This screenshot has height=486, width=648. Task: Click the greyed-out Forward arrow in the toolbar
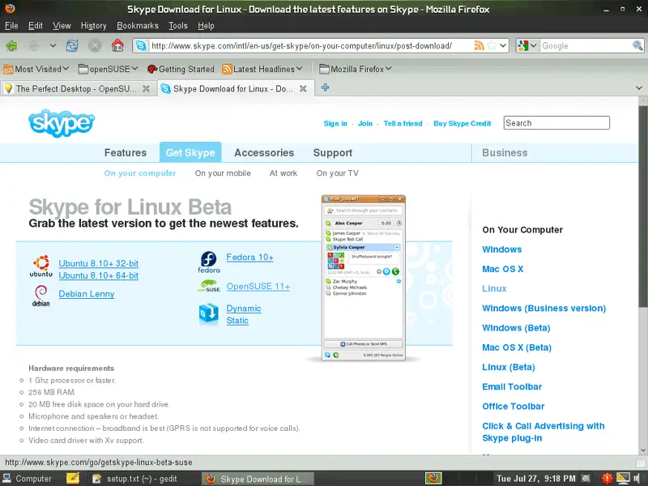pyautogui.click(x=34, y=45)
